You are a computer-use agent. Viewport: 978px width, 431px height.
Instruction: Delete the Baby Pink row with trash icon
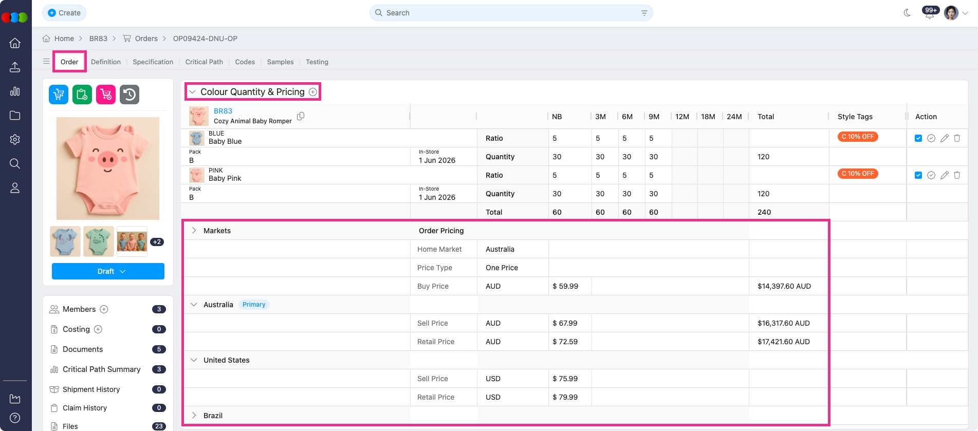tap(957, 175)
